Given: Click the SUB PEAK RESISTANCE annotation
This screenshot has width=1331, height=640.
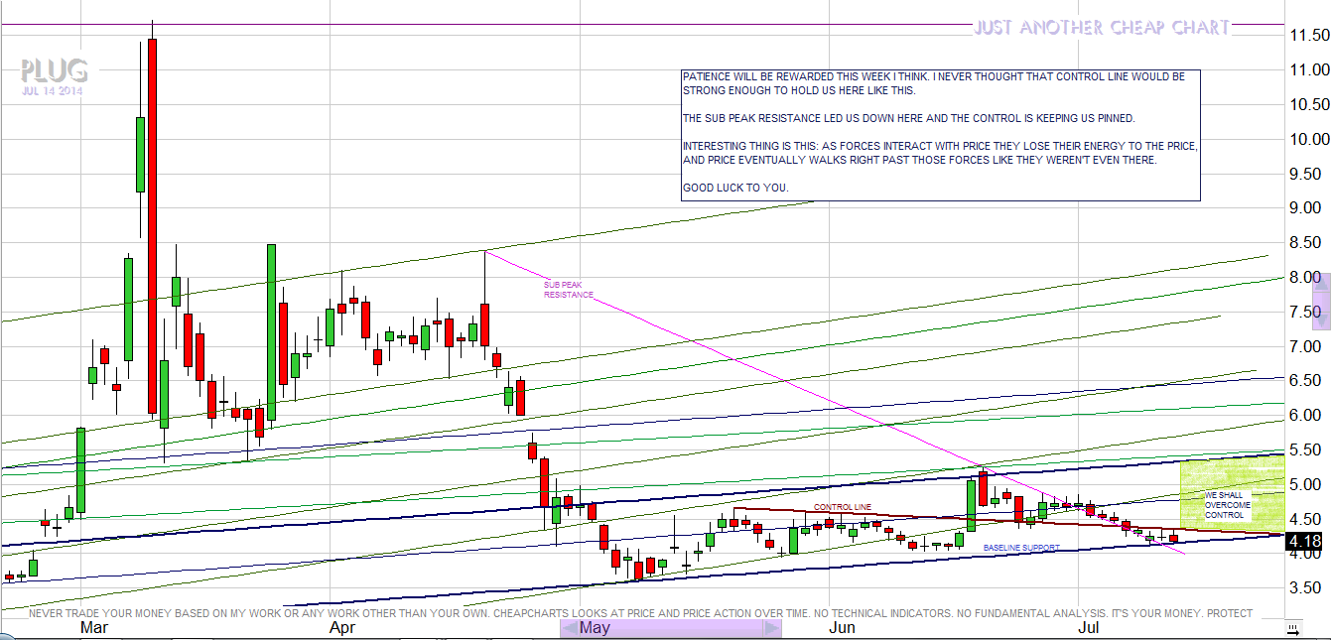Looking at the screenshot, I should (569, 290).
